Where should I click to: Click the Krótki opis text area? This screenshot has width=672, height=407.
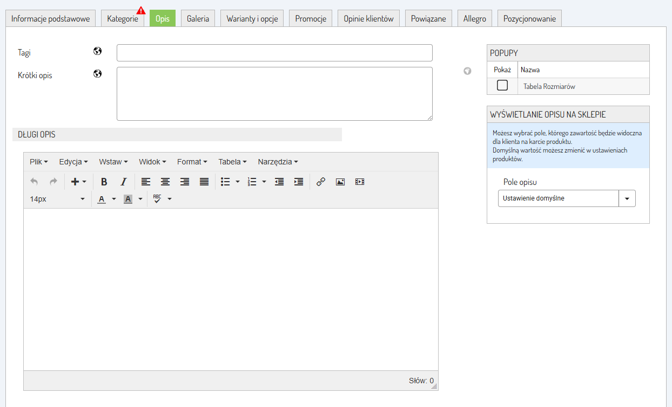[x=274, y=93]
